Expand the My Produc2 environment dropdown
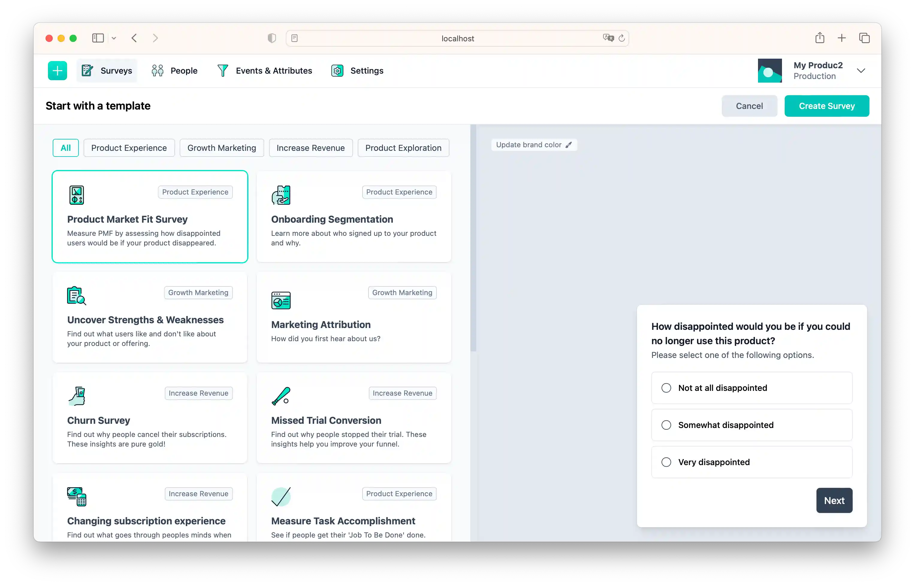Image resolution: width=915 pixels, height=586 pixels. pos(861,71)
